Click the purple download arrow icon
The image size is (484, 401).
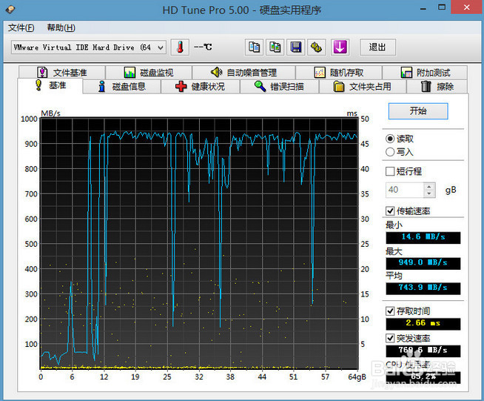340,47
